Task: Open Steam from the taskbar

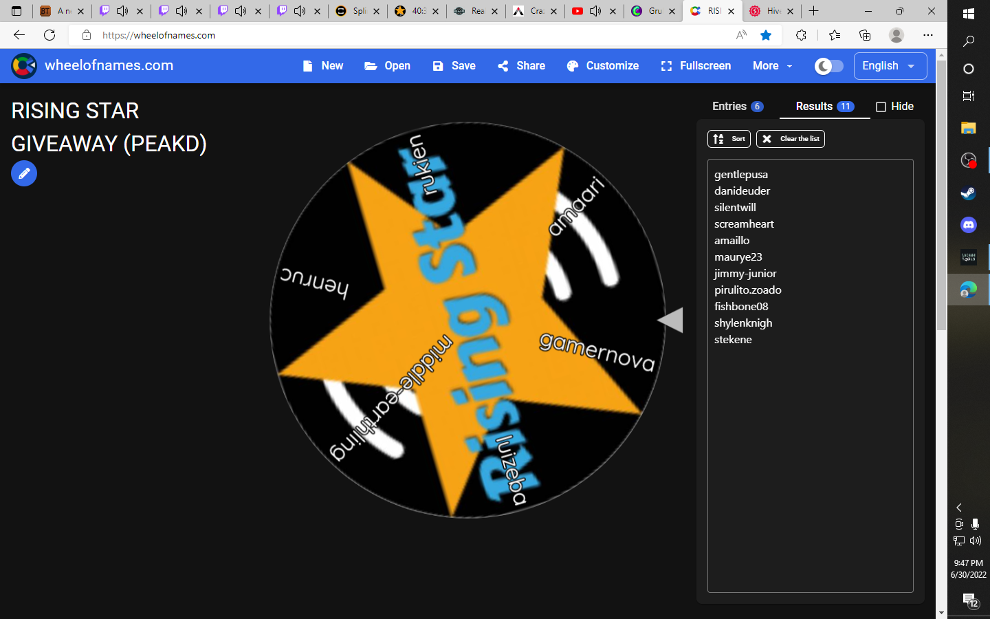Action: 969,193
